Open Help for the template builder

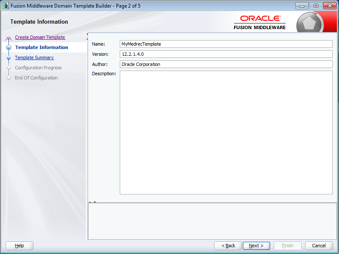(19, 246)
